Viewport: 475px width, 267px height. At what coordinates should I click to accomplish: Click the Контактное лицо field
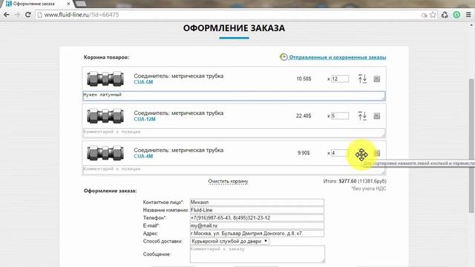(x=257, y=202)
